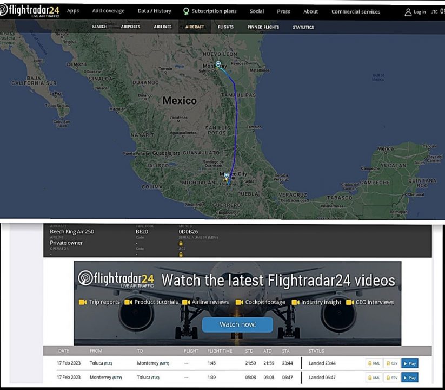Select the Search tab
Screen dimensions: 445x390
tap(99, 27)
